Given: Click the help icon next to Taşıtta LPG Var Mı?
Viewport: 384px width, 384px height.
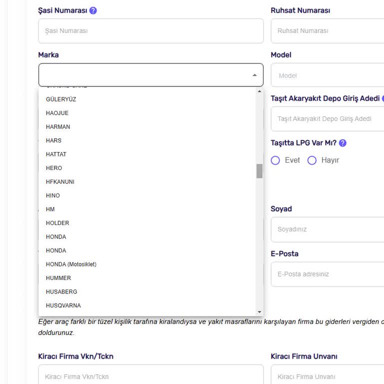Looking at the screenshot, I should pyautogui.click(x=342, y=143).
